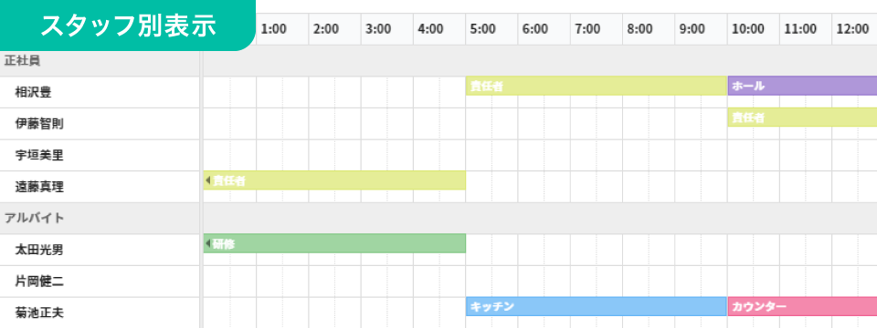This screenshot has width=877, height=328.
Task: Select staff member 宇垣美里
Action: click(x=39, y=155)
